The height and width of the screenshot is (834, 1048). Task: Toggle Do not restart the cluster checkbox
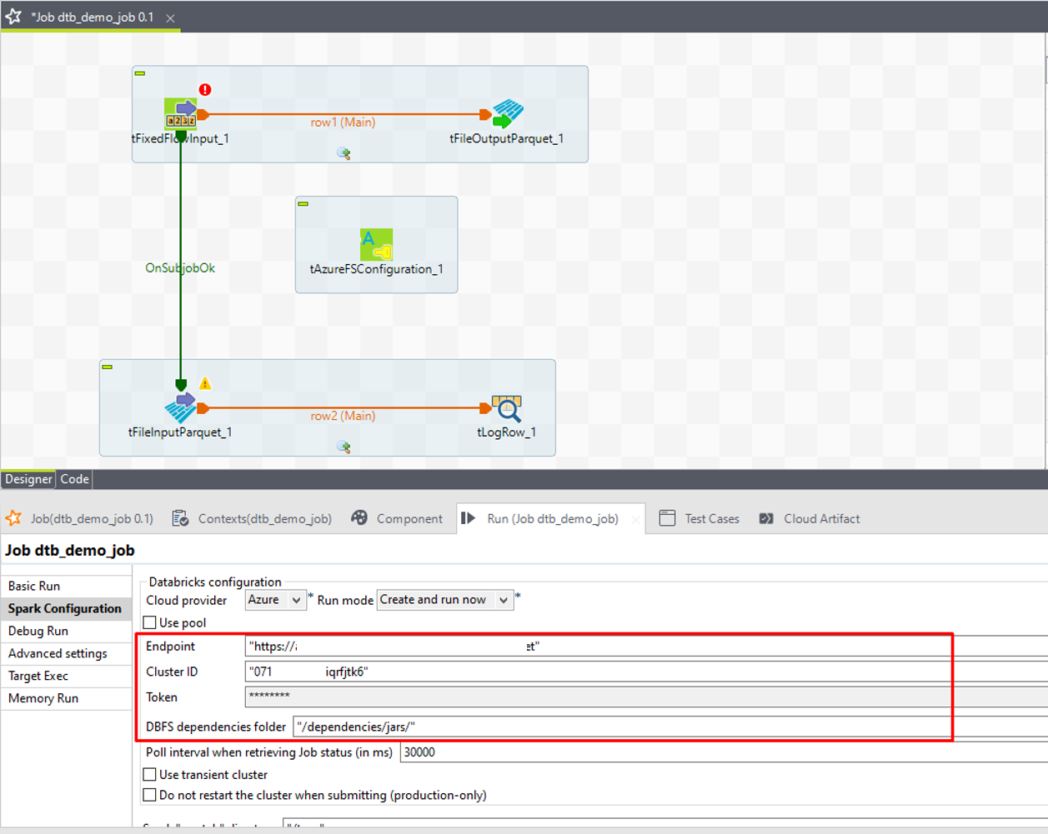pos(150,795)
